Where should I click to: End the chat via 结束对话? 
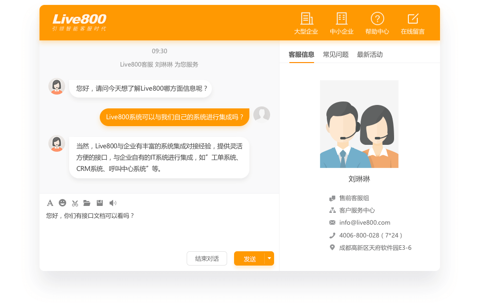(206, 258)
